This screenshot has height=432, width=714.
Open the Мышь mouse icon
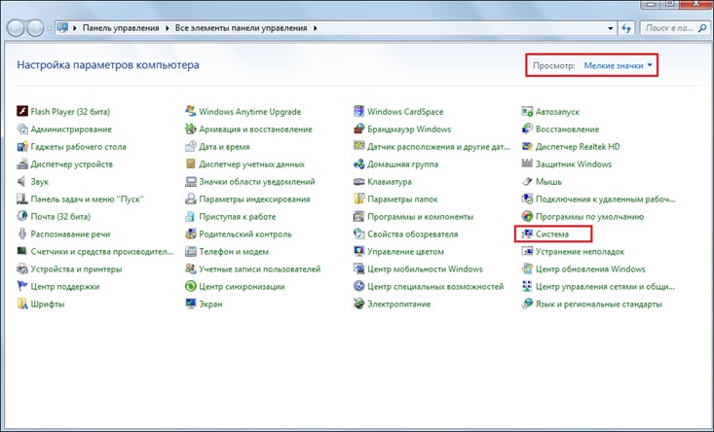527,181
